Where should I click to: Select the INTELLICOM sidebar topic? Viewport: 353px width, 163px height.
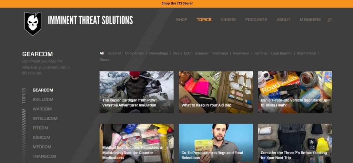tap(45, 118)
